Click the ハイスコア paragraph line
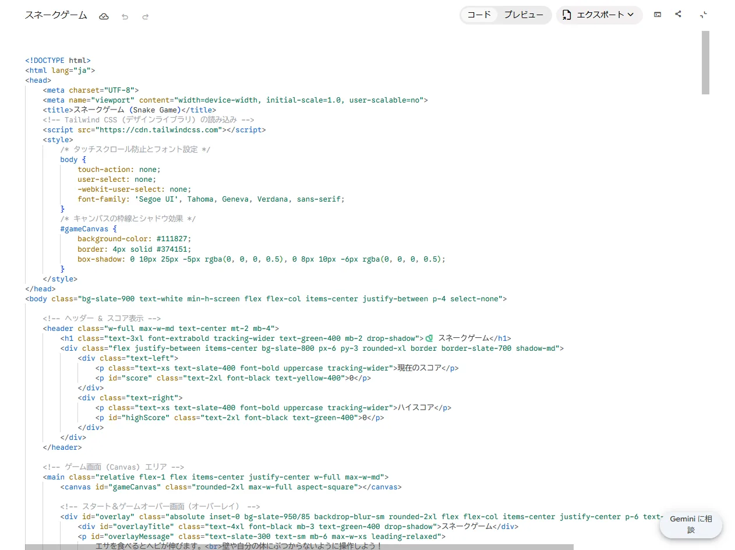This screenshot has height=550, width=735. (274, 407)
